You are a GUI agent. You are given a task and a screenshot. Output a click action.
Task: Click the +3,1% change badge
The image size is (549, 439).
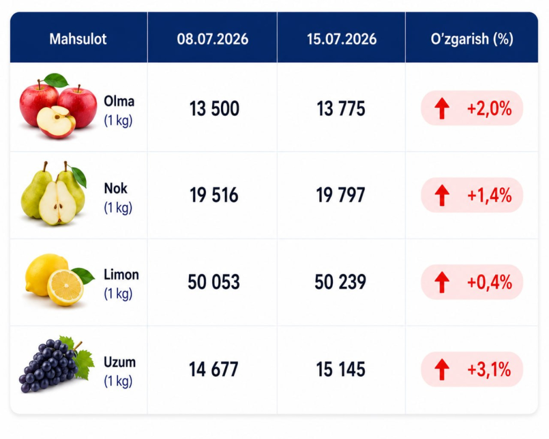point(472,369)
